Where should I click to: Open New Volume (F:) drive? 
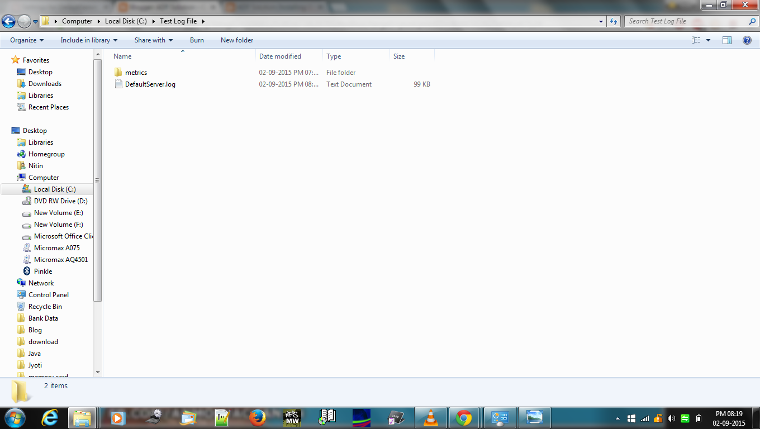59,225
